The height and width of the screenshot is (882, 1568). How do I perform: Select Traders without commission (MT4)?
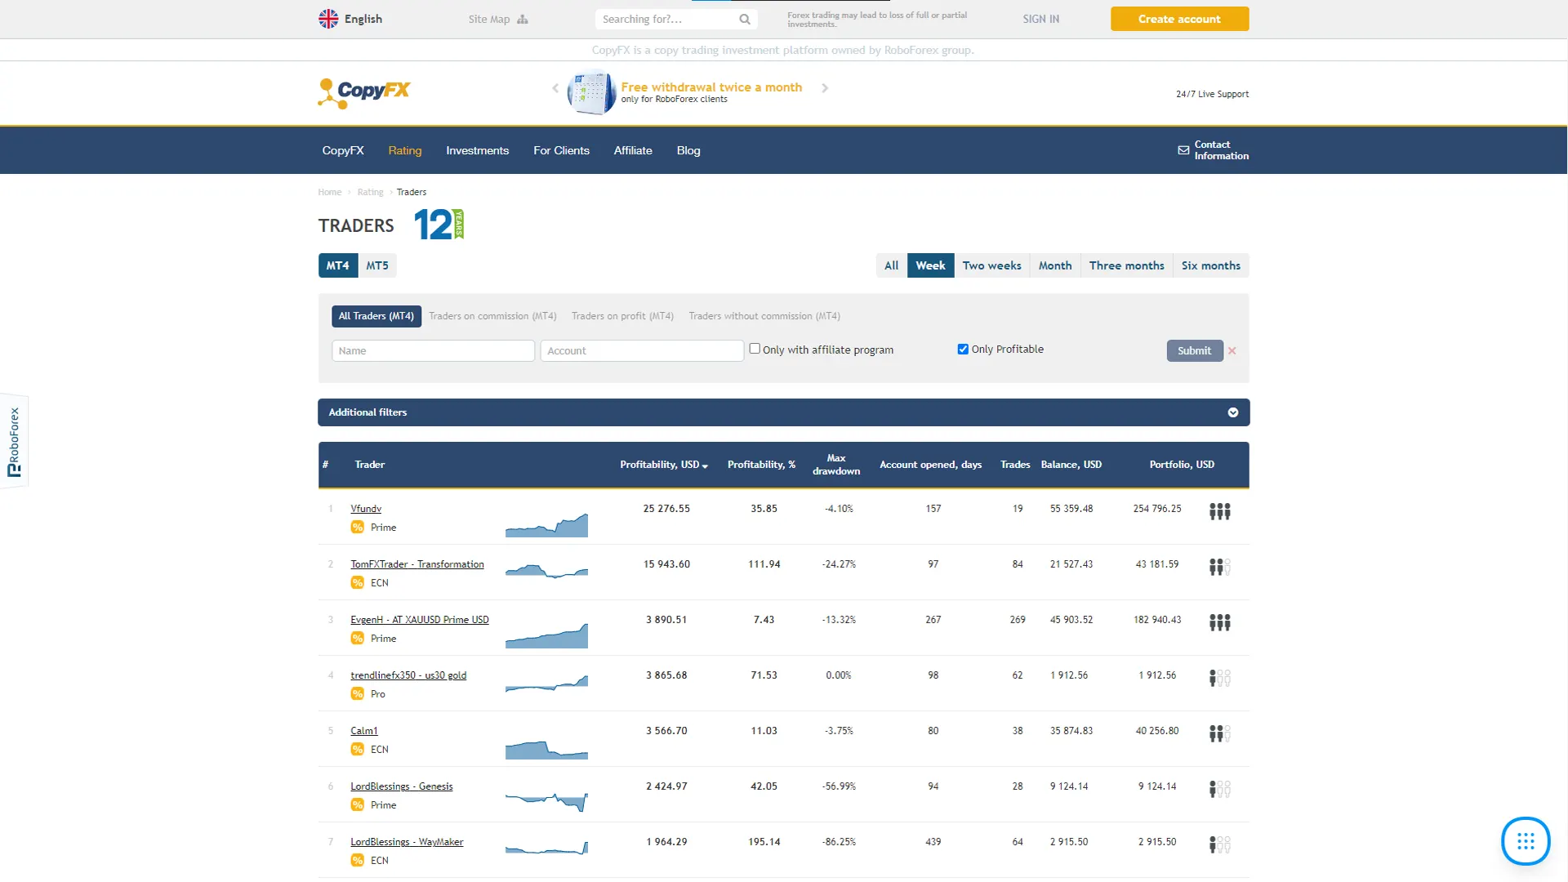click(x=764, y=316)
